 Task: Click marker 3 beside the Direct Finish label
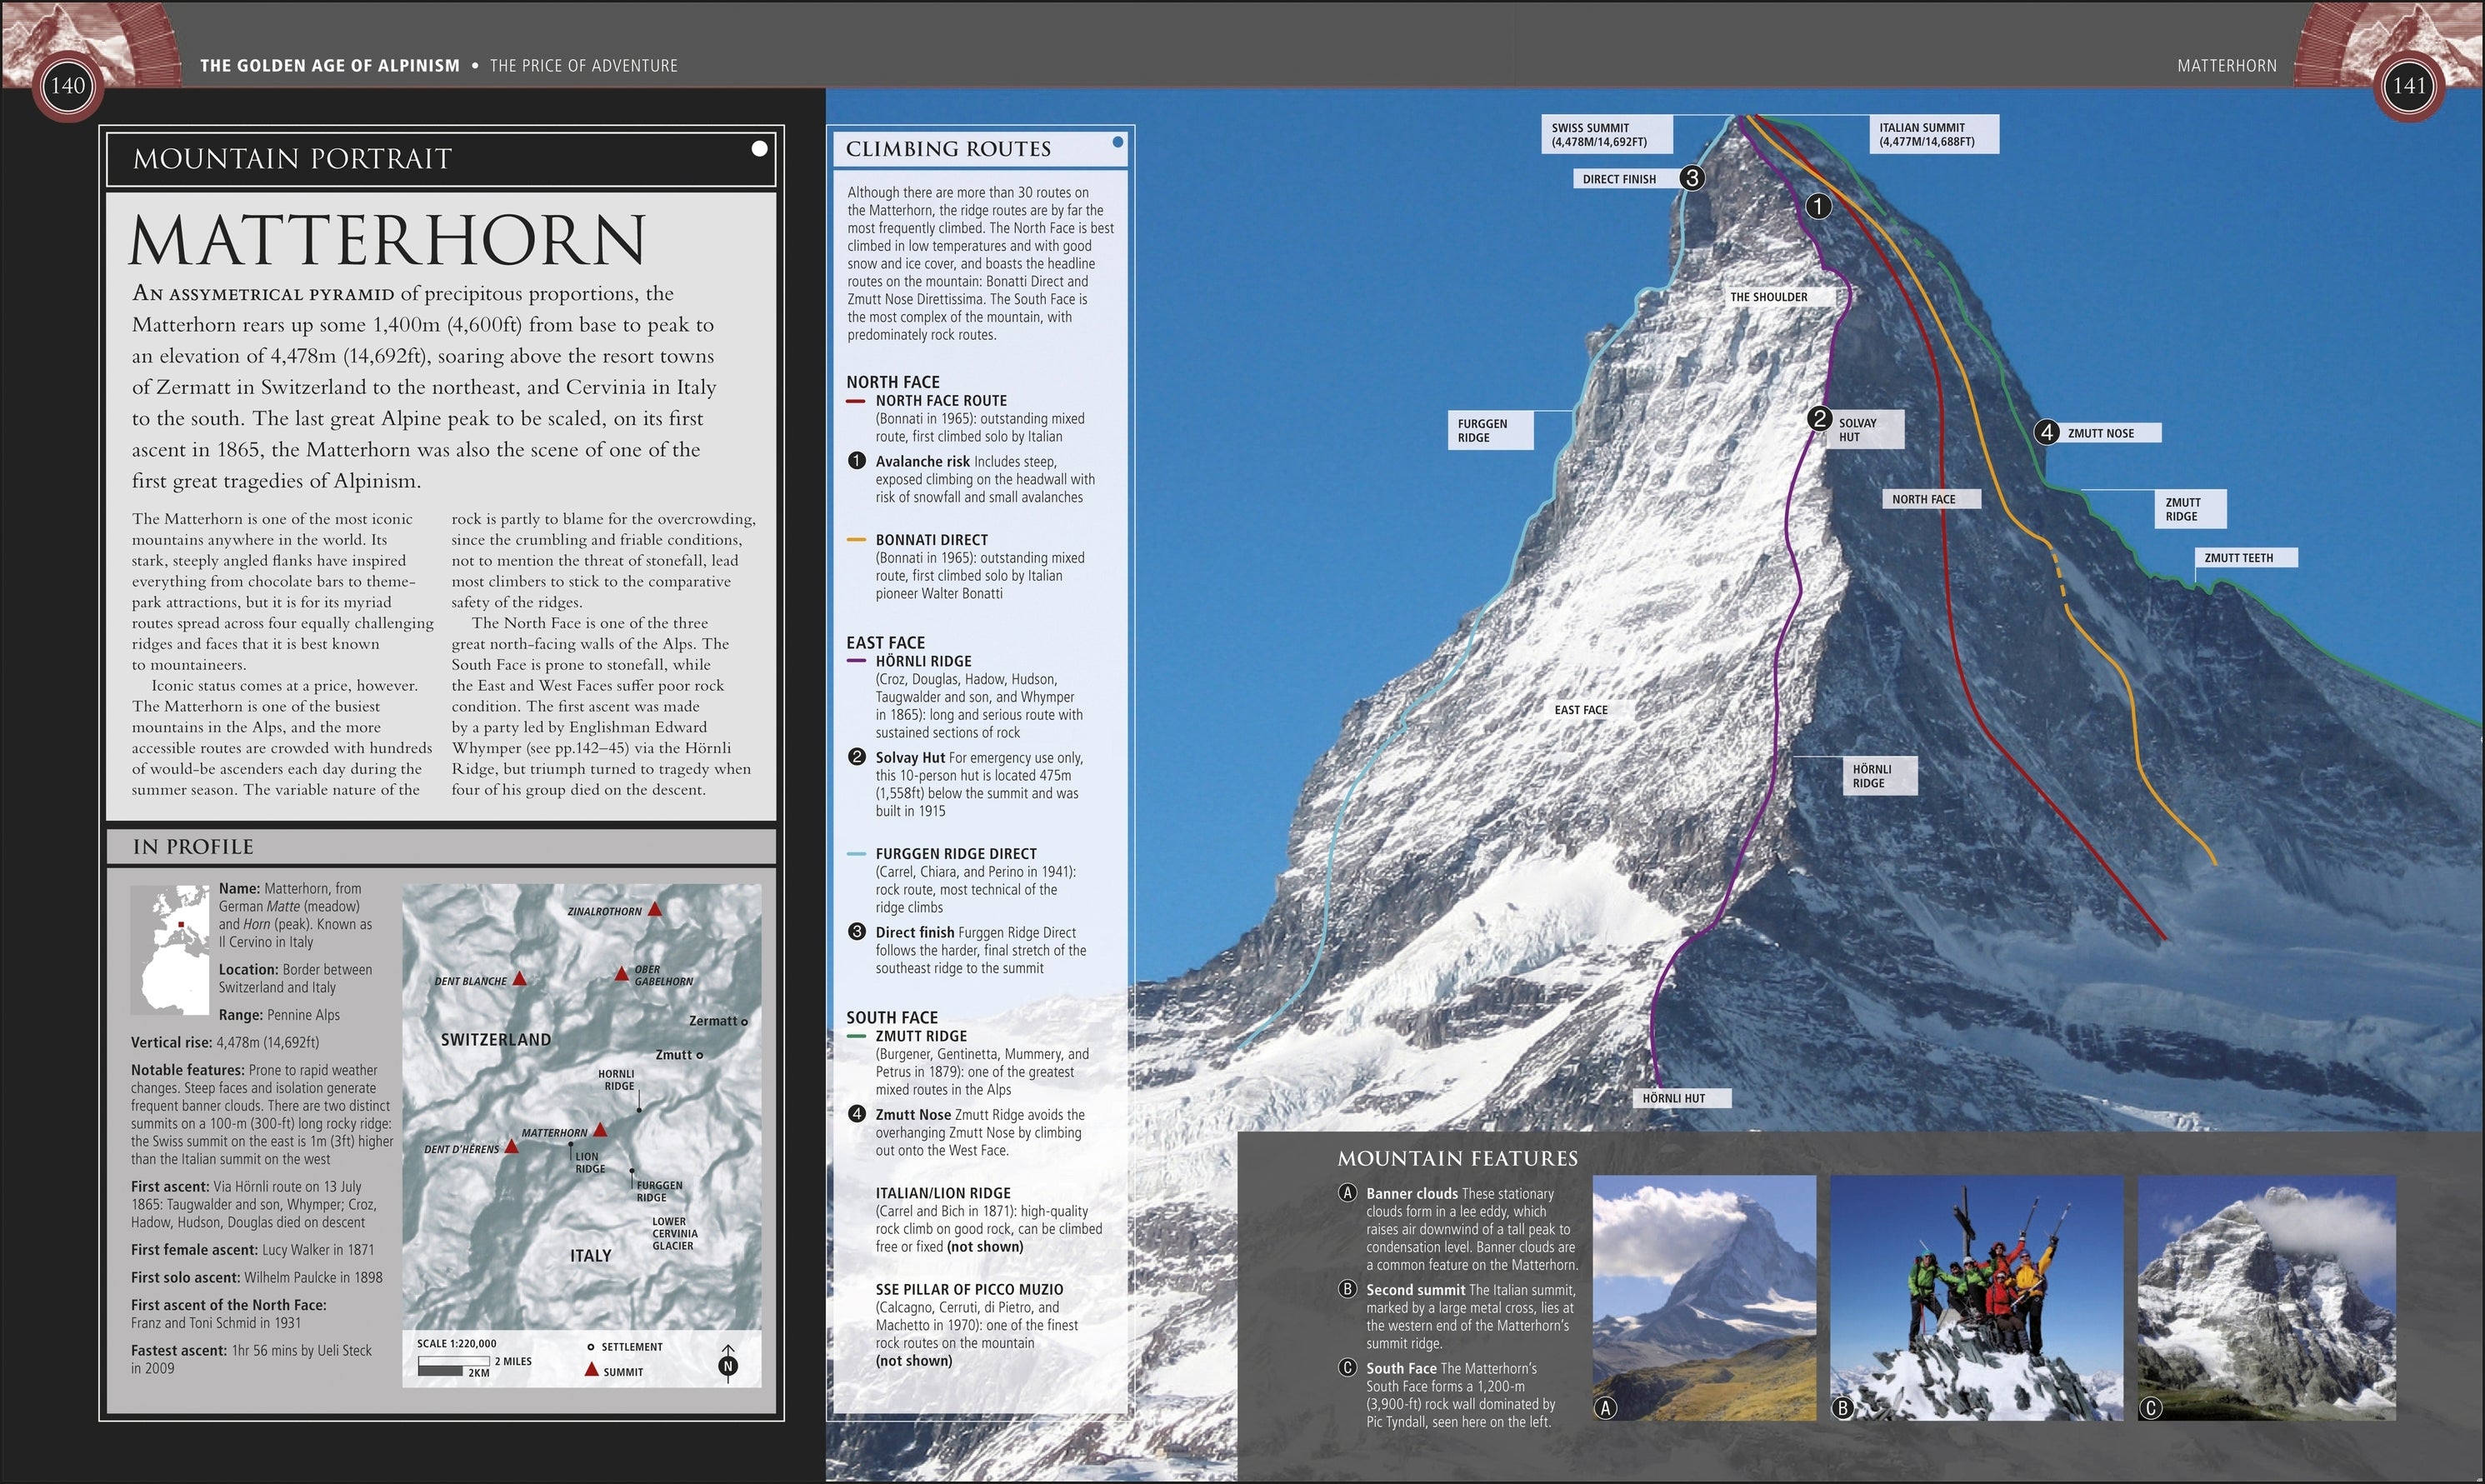coord(1691,178)
